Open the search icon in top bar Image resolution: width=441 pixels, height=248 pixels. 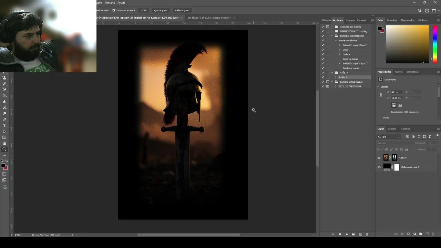coord(420,11)
